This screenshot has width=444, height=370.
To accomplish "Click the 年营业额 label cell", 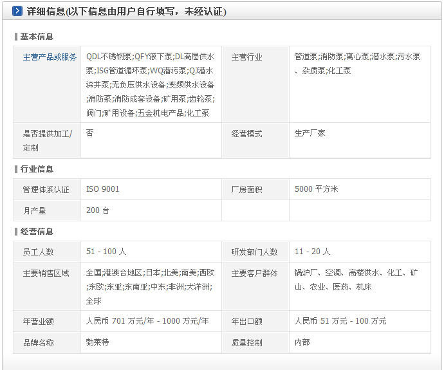I will [x=39, y=321].
